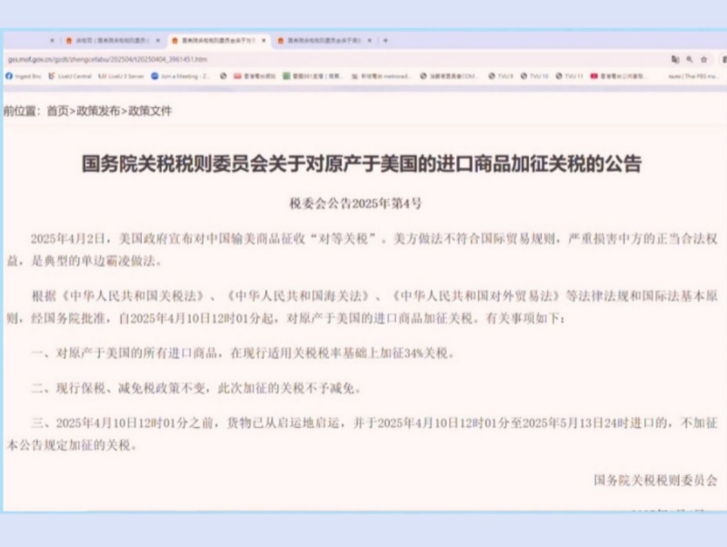Open the Join a Meeting Zoom bookmark
This screenshot has width=727, height=547.
pos(181,76)
